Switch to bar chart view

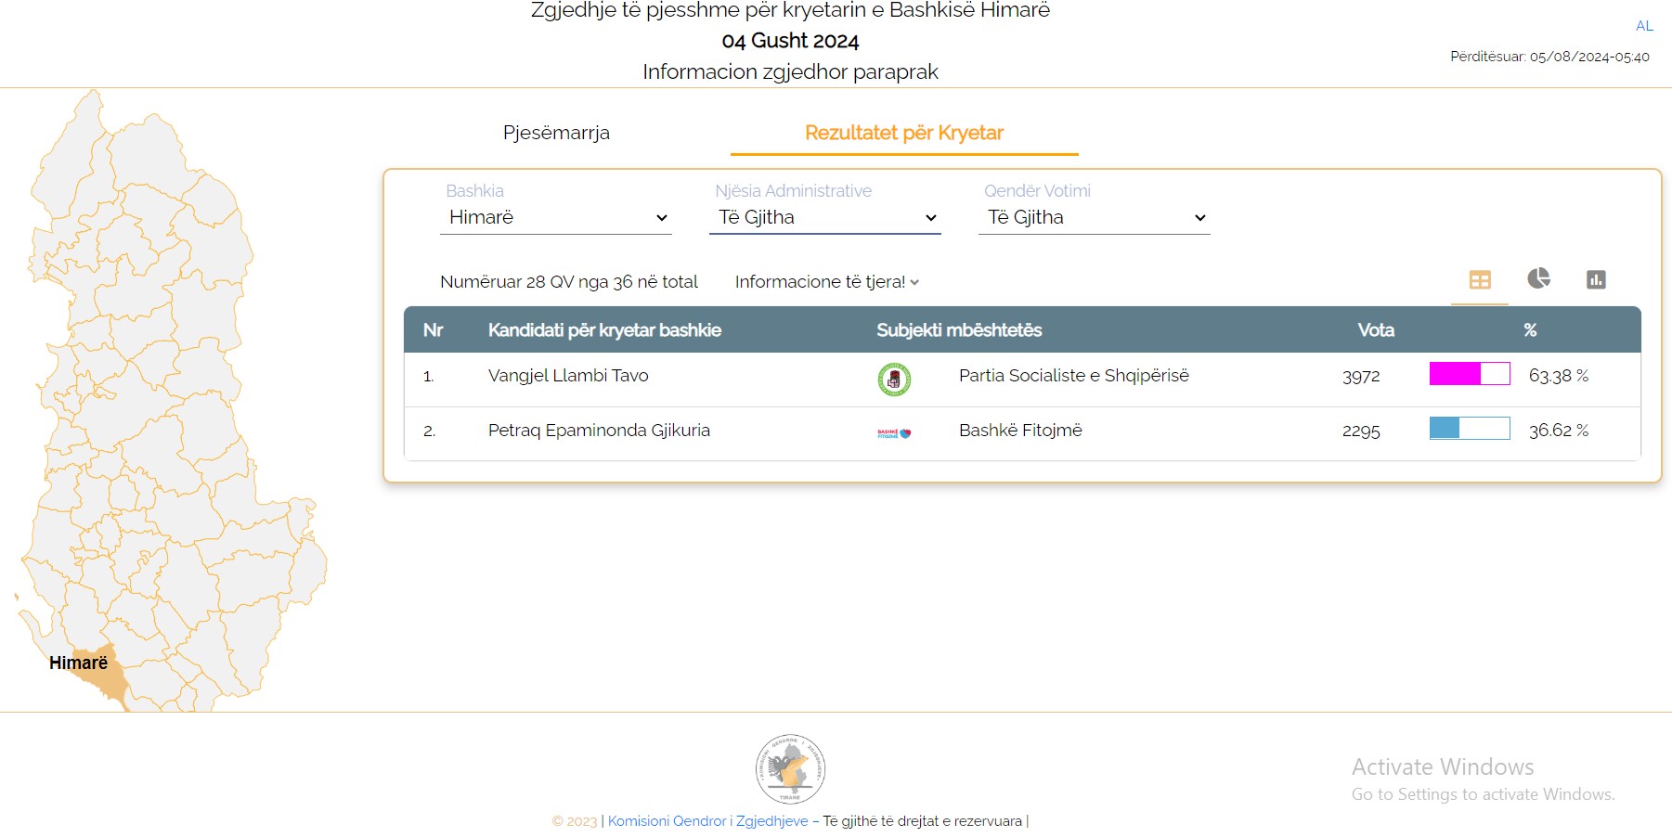1596,279
